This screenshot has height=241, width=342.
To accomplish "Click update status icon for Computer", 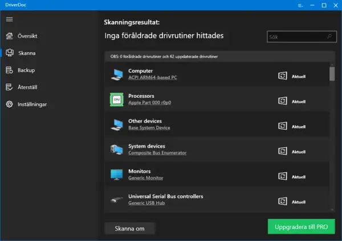I will pyautogui.click(x=283, y=76).
